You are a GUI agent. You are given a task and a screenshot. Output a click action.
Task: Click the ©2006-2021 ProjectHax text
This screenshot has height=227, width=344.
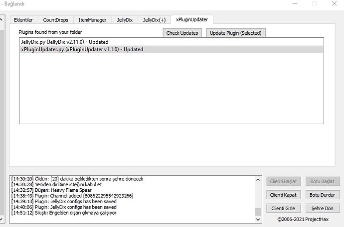pos(303,219)
